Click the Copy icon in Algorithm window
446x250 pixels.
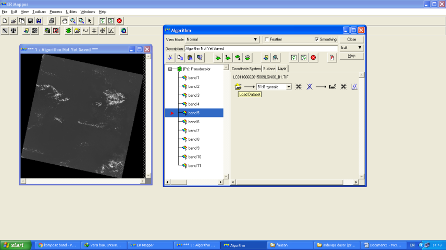180,58
